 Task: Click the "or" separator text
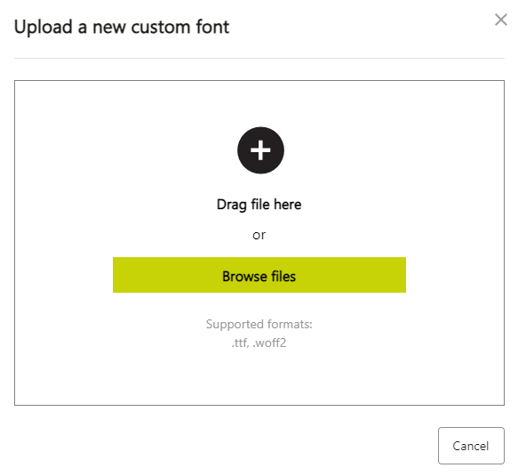pos(259,235)
